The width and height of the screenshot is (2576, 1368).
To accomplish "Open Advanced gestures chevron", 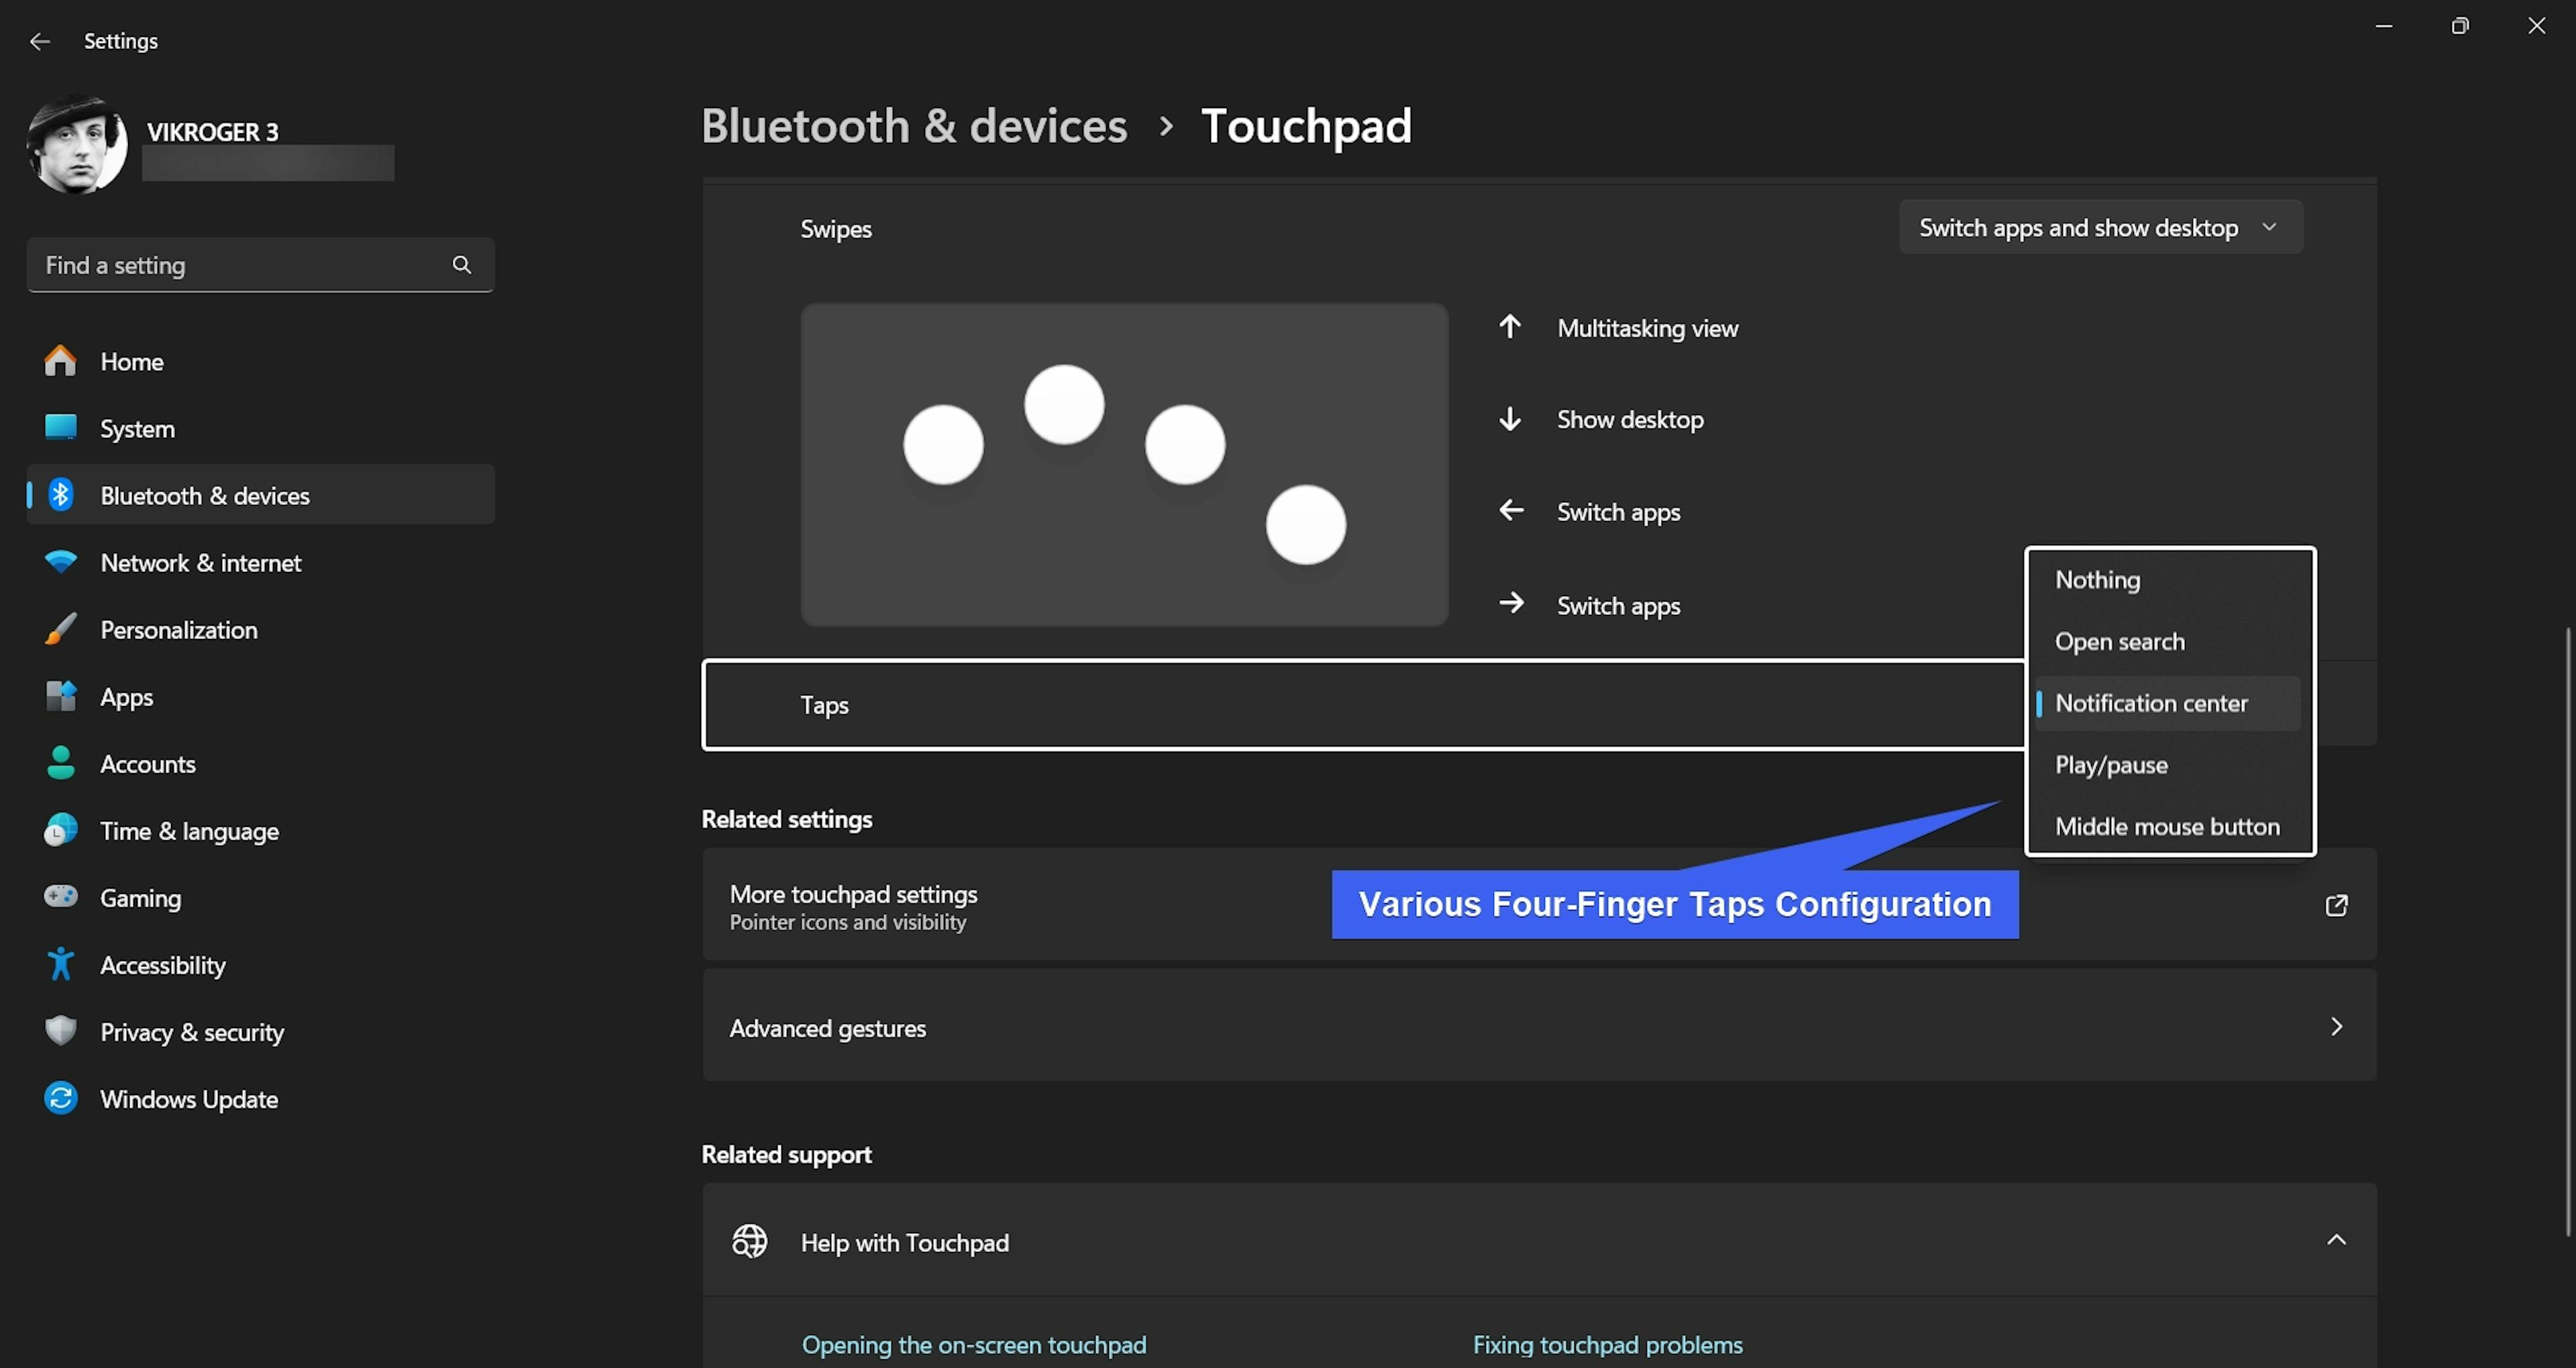I will point(2336,1027).
